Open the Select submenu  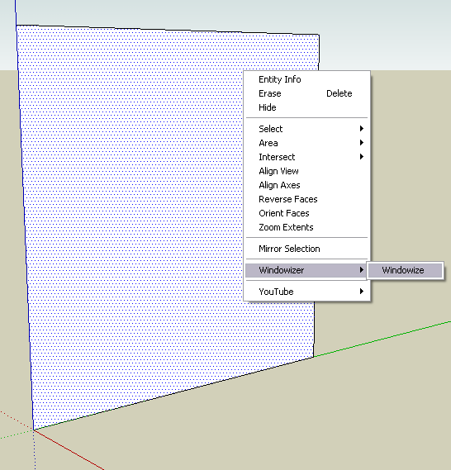pyautogui.click(x=306, y=129)
